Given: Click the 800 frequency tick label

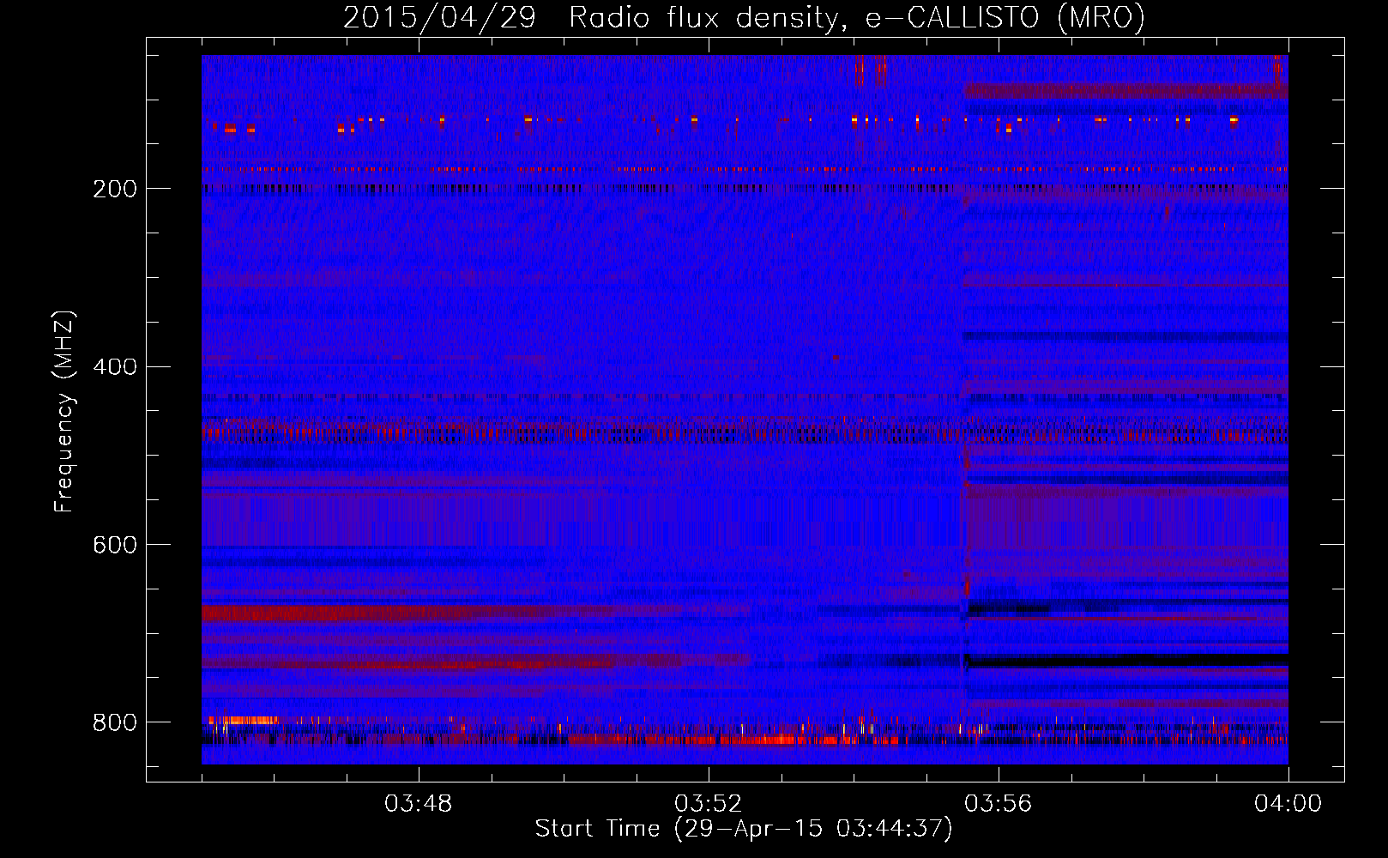Looking at the screenshot, I should point(115,722).
